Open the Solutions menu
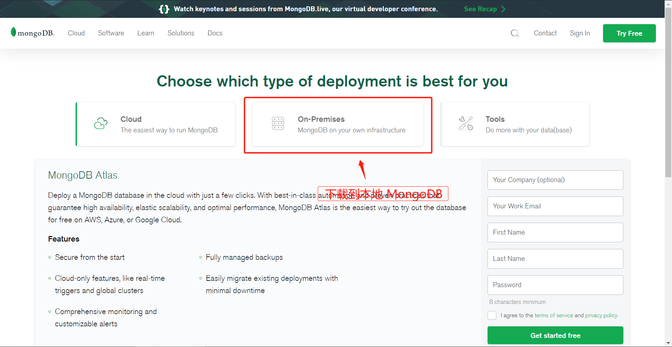Screen dimensions: 672x347 [x=181, y=33]
